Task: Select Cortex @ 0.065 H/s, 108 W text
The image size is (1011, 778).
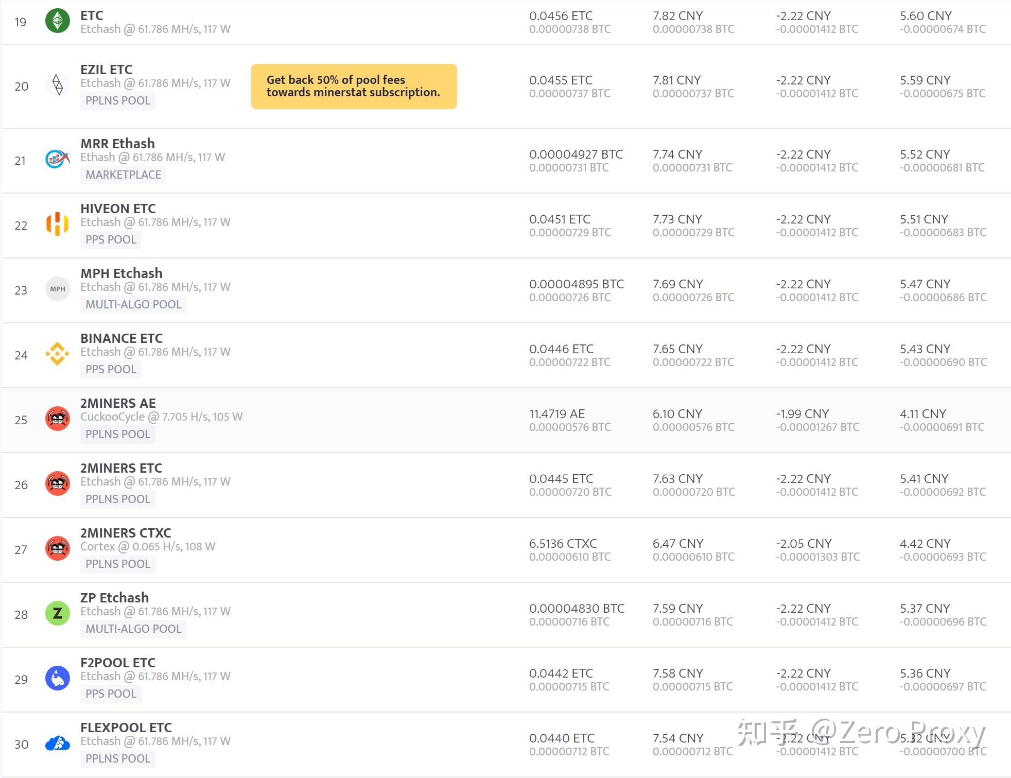Action: coord(148,546)
